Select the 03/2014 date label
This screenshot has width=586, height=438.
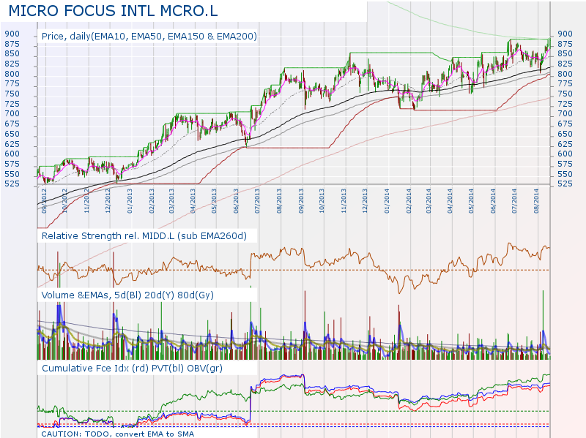coord(429,201)
